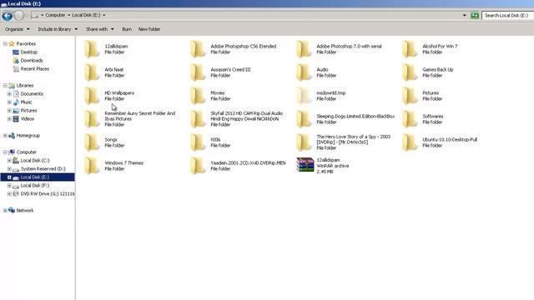Viewport: 534px width, 300px height.
Task: Select the Movies folder icon
Action: [x=197, y=96]
